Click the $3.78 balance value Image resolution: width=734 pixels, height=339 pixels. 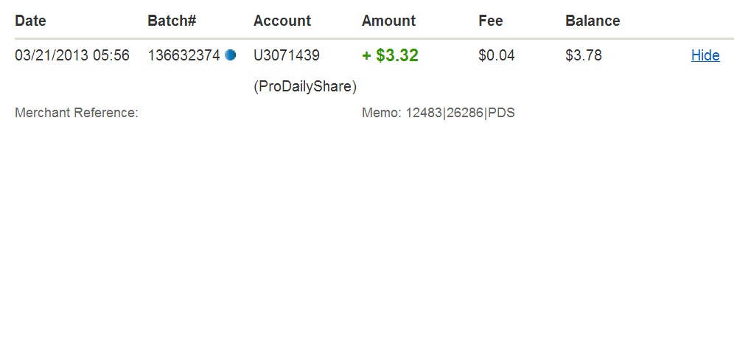pos(584,55)
